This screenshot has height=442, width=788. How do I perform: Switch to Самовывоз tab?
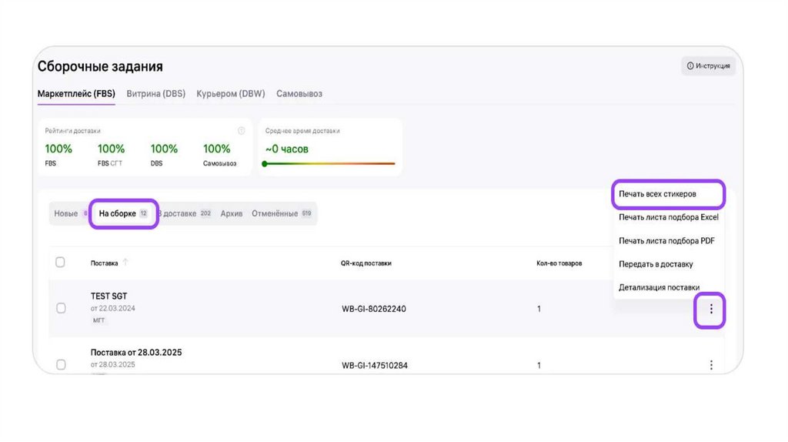coord(299,93)
